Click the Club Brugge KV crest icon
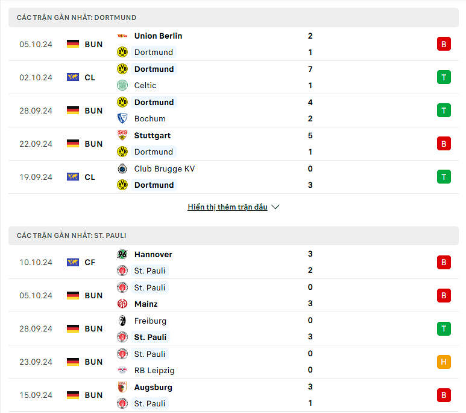Viewport: 466px width, 413px height. click(x=122, y=168)
